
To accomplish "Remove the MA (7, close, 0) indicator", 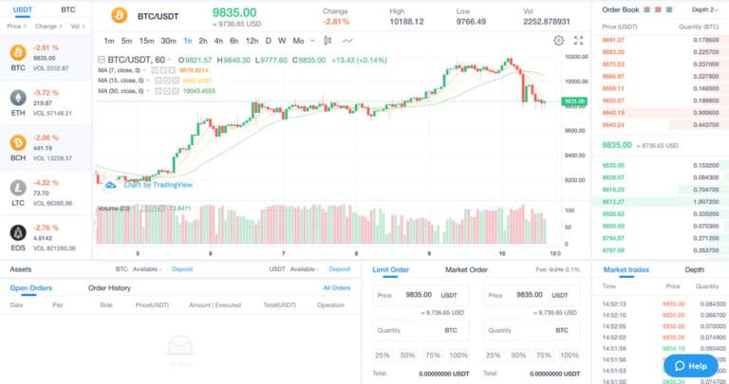I will tap(172, 70).
